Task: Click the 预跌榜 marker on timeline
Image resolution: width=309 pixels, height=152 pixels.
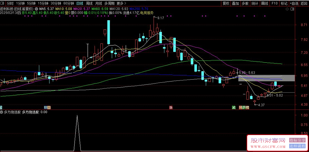Action: (x=244, y=108)
